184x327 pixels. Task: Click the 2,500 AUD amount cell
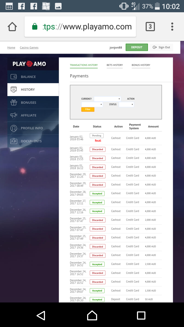[150, 264]
